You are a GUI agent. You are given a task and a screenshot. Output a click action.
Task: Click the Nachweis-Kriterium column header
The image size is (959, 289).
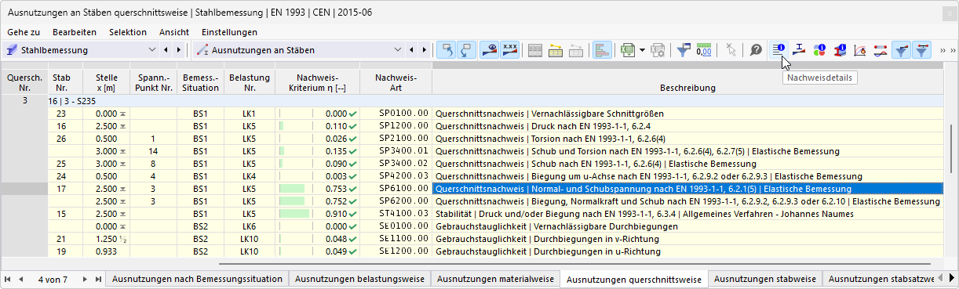[317, 83]
